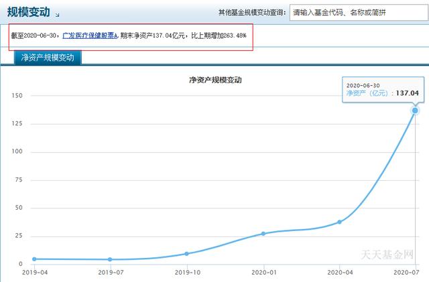Open the 广发医疗保健股票A fund link
The image size is (429, 282).
tap(90, 36)
